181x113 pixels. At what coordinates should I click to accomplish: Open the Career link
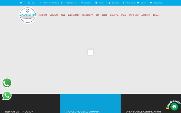(143, 3)
